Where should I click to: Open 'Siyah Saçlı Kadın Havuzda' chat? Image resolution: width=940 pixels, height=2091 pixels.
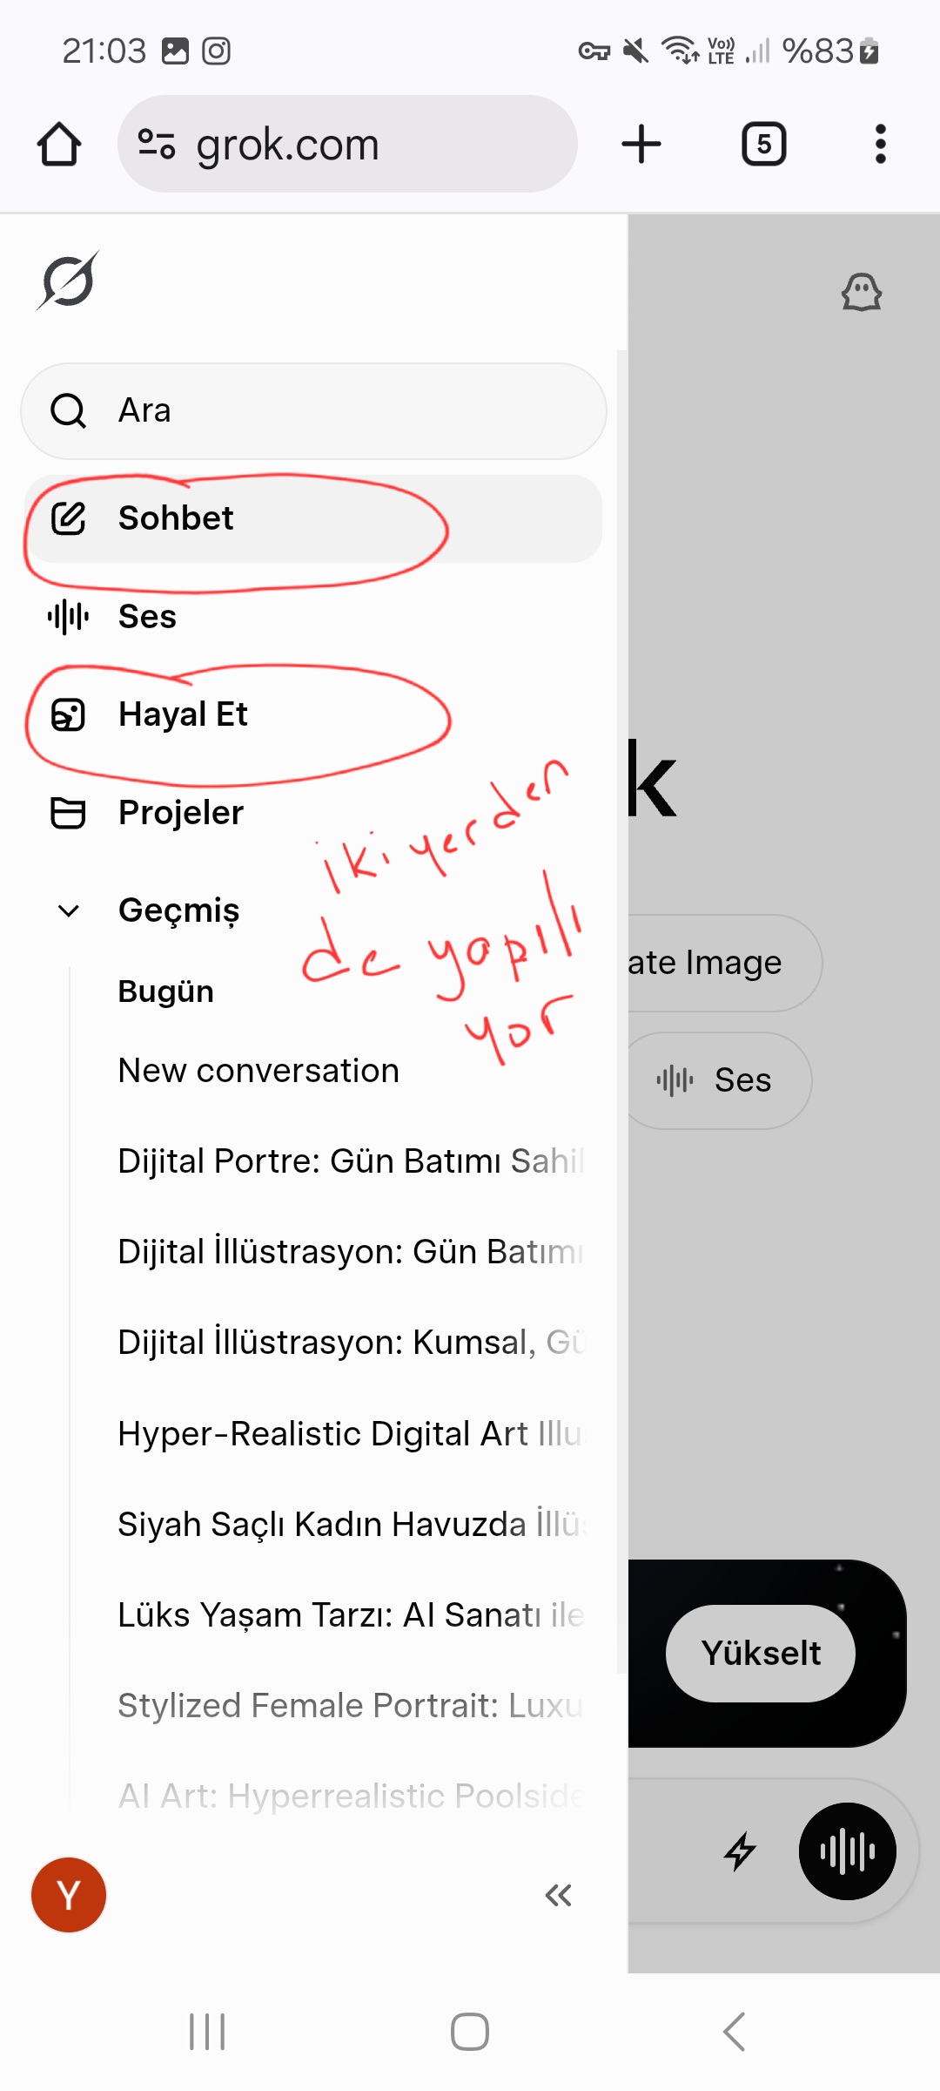(x=352, y=1524)
